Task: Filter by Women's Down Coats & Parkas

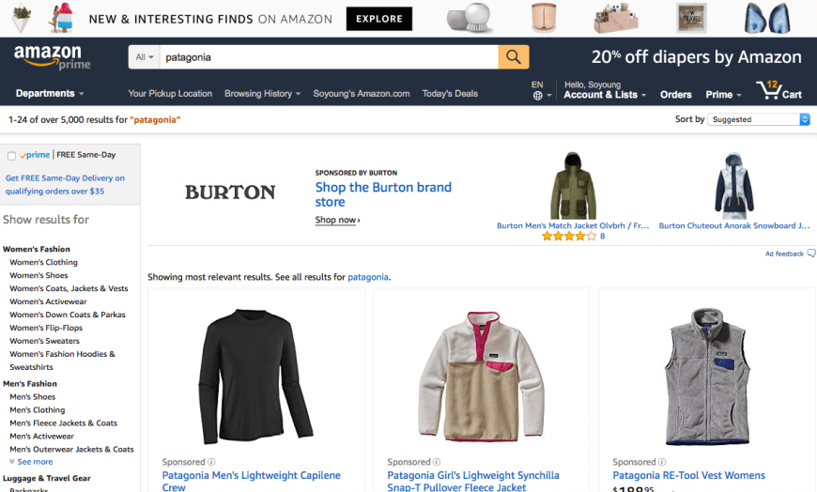Action: click(x=68, y=315)
